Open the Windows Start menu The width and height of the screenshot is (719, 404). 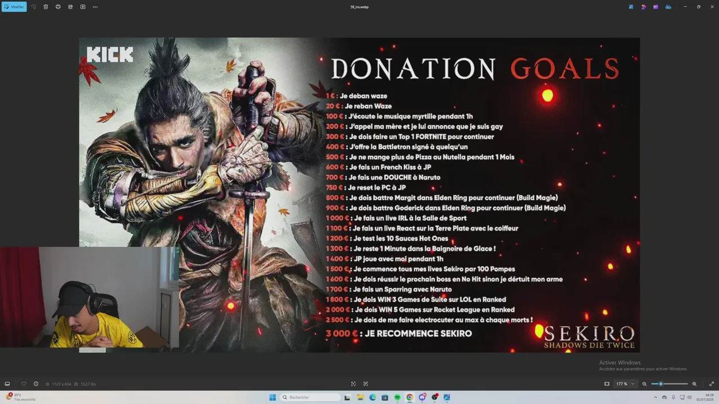(x=272, y=397)
